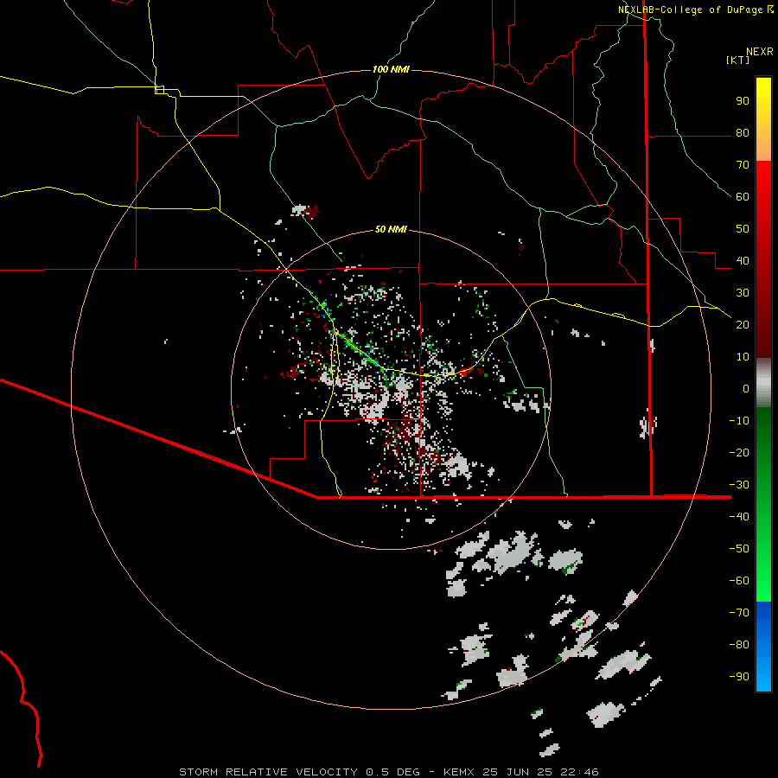Click the -50 value on velocity scale
778x778 pixels.
coord(739,549)
